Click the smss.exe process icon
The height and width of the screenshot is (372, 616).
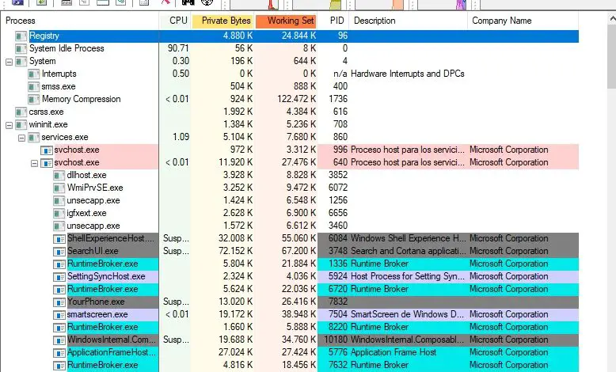33,86
